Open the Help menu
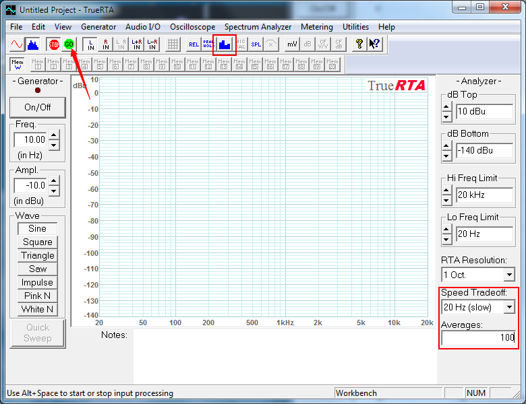 (x=386, y=27)
